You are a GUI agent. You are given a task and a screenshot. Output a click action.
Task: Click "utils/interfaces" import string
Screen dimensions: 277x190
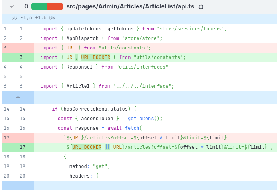142,67
